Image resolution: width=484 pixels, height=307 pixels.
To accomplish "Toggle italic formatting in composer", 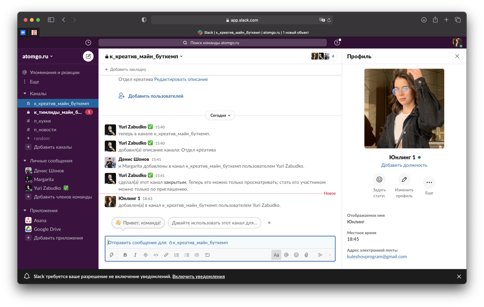I will pyautogui.click(x=135, y=255).
